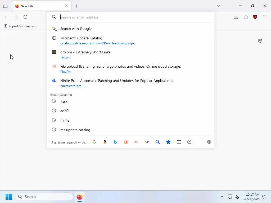Reload the current page
Viewport: 271px width, 203px height.
25,17
